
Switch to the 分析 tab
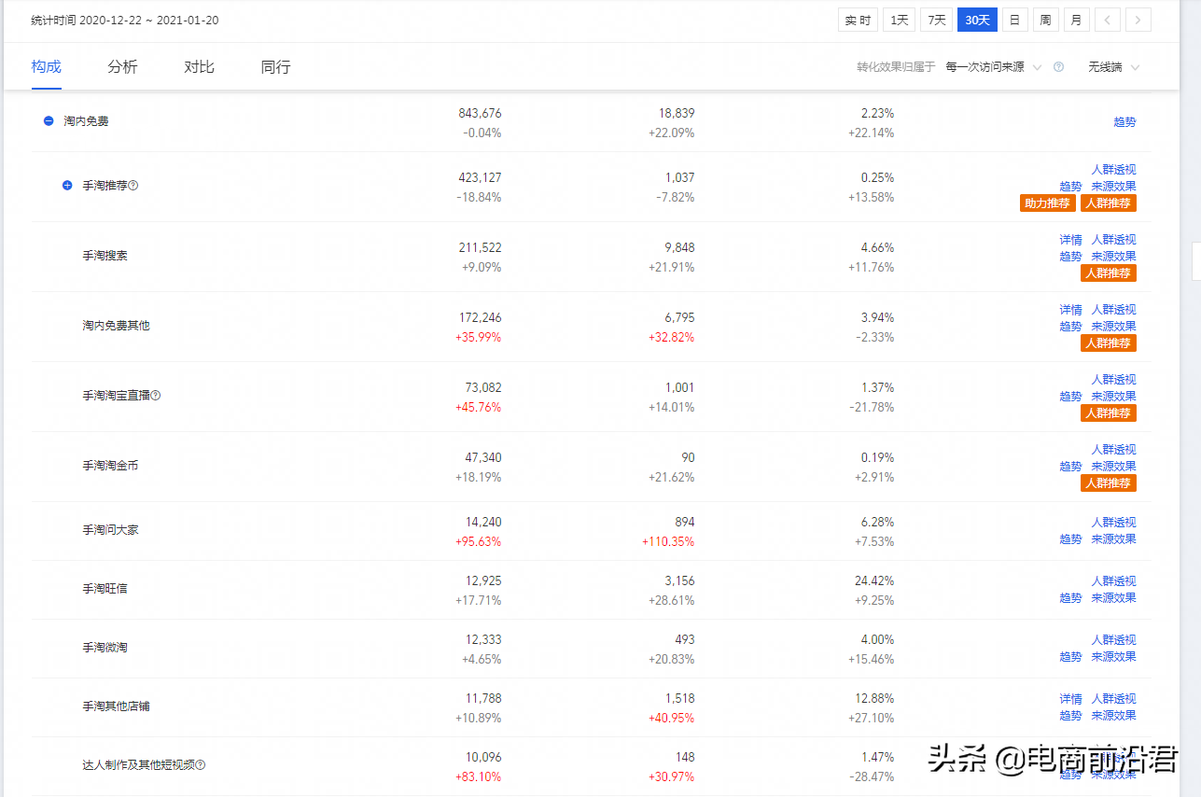coord(122,66)
